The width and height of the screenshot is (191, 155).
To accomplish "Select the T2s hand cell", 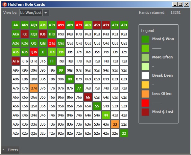I will pos(124,61).
